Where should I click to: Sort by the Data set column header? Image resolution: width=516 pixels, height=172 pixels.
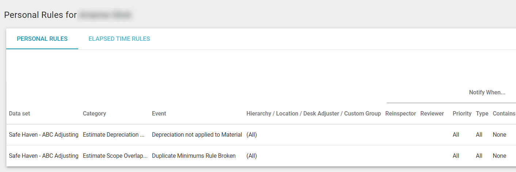pyautogui.click(x=19, y=113)
